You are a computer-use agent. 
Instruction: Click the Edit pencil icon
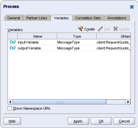tap(100, 29)
